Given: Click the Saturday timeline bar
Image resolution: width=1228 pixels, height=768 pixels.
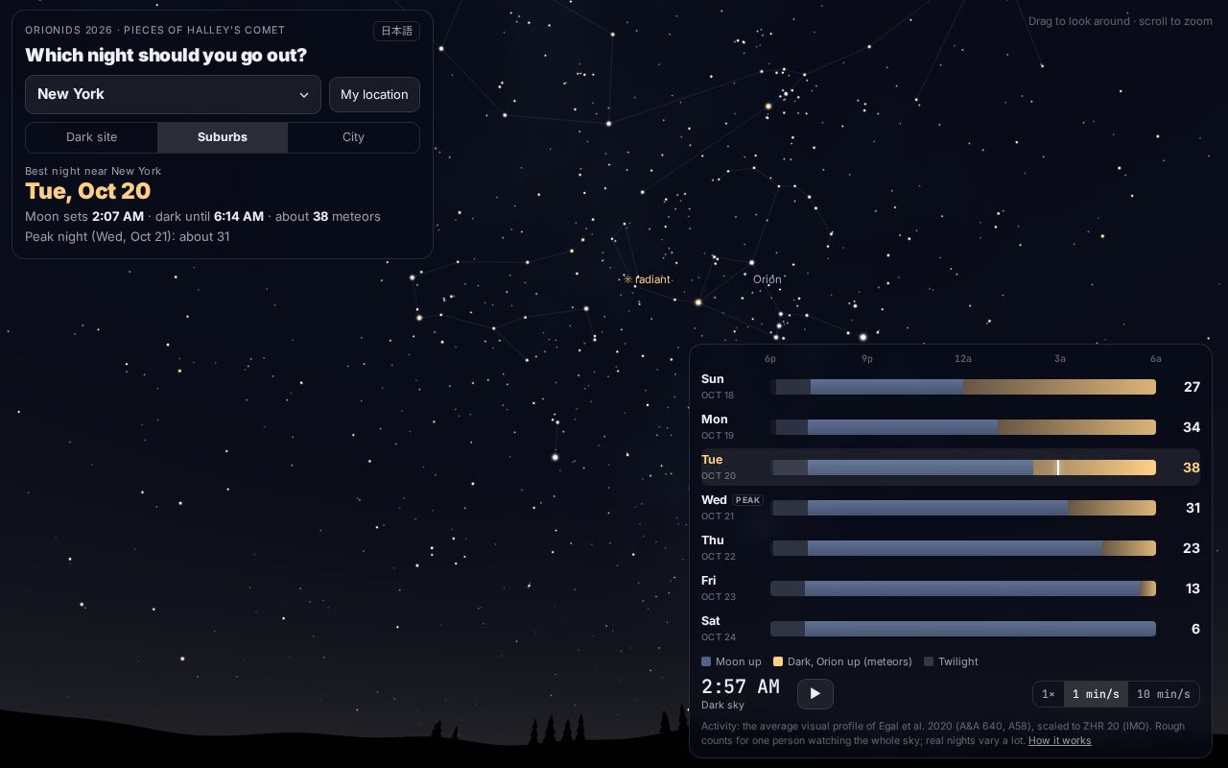Looking at the screenshot, I should [963, 629].
